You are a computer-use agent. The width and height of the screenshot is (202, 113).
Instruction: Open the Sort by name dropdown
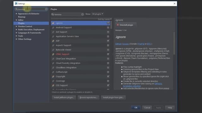coord(104,19)
